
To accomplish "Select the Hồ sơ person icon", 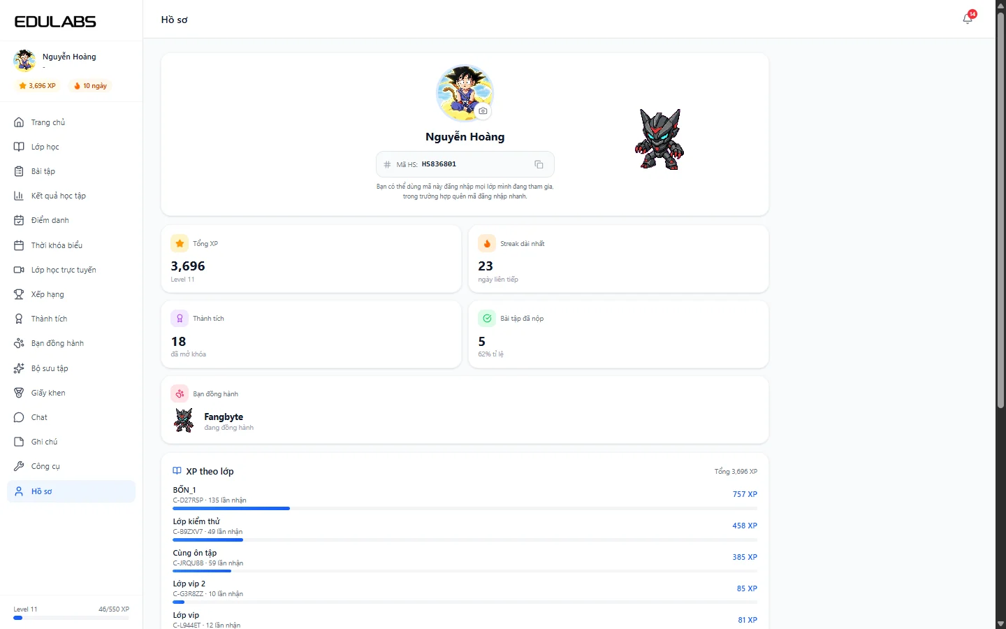I will [19, 491].
